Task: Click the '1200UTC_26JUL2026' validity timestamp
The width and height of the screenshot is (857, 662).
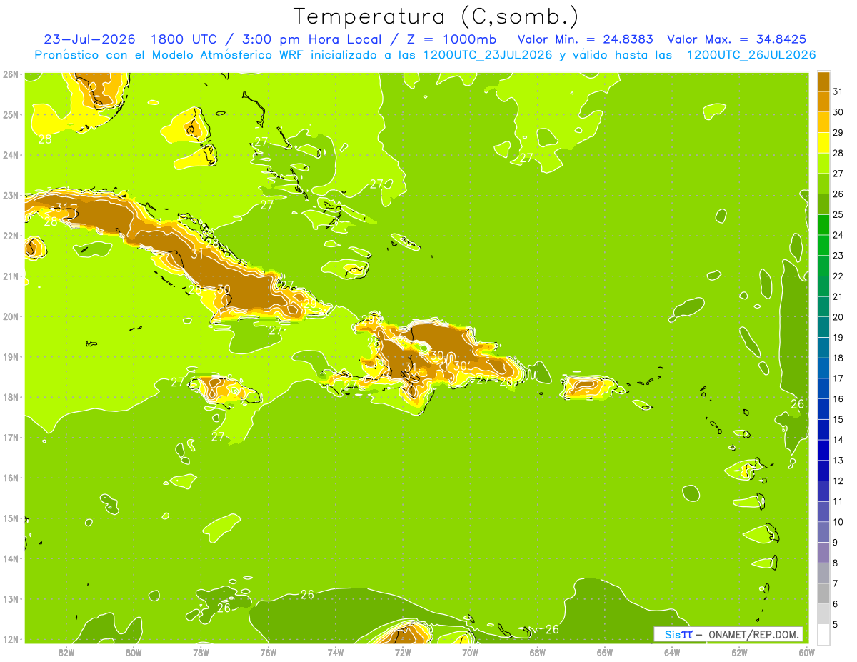Action: [x=751, y=54]
